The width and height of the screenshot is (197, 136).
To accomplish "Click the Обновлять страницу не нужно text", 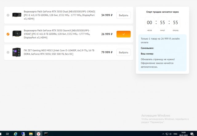I will 158,60.
